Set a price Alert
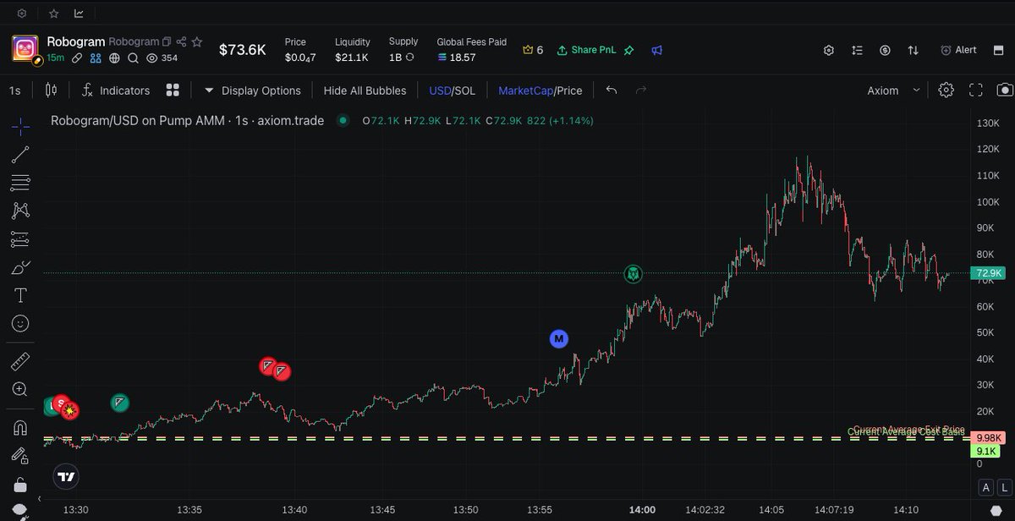The image size is (1015, 521). 957,50
